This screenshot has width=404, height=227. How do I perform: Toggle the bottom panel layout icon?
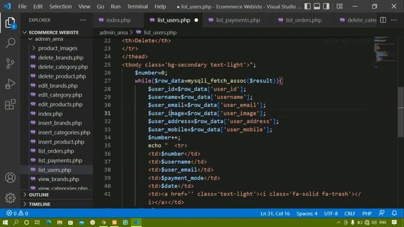(x=317, y=6)
